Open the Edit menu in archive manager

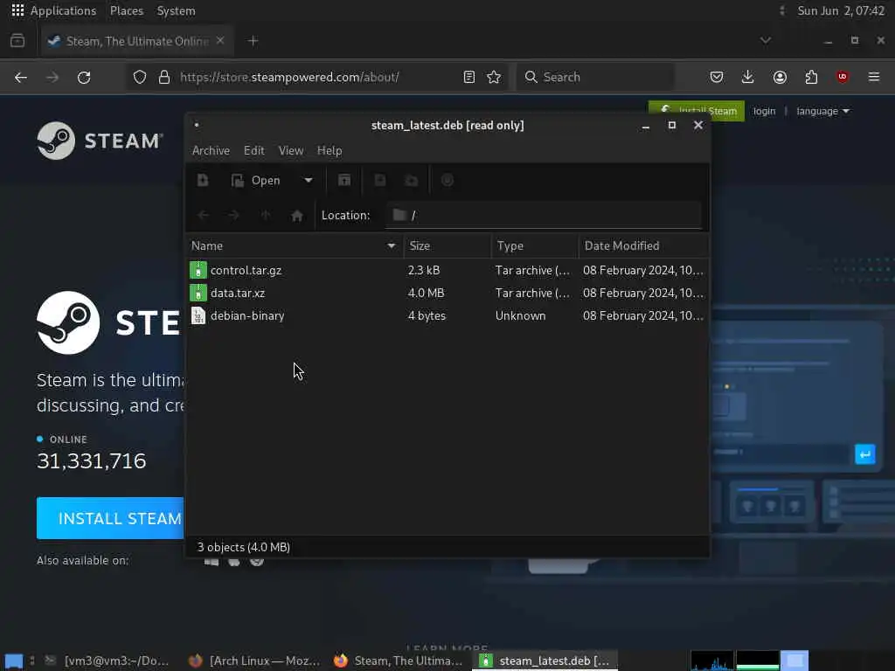point(254,150)
